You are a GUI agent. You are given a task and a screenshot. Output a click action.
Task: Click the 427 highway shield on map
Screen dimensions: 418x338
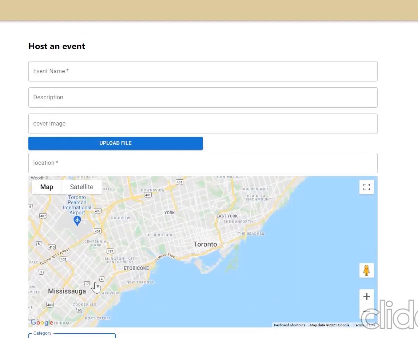[110, 251]
